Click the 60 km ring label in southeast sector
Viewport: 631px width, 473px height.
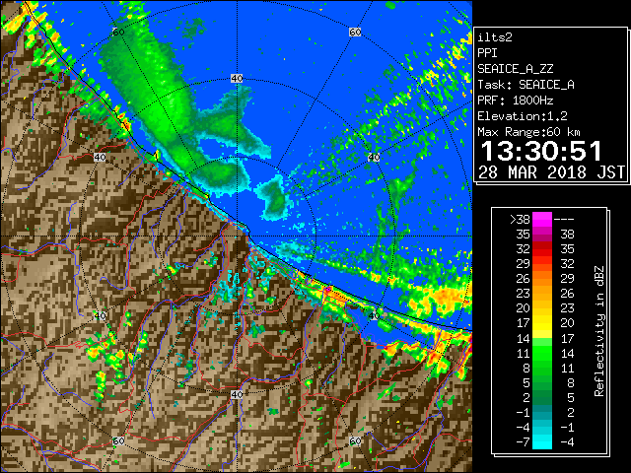point(355,440)
